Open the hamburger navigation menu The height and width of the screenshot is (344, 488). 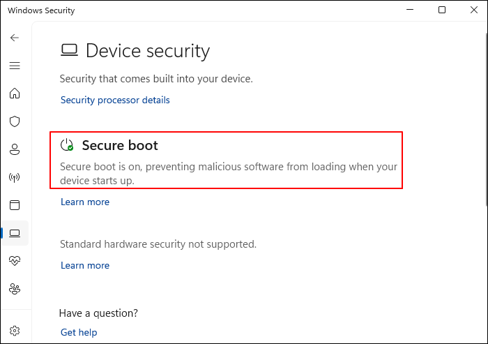click(x=15, y=66)
